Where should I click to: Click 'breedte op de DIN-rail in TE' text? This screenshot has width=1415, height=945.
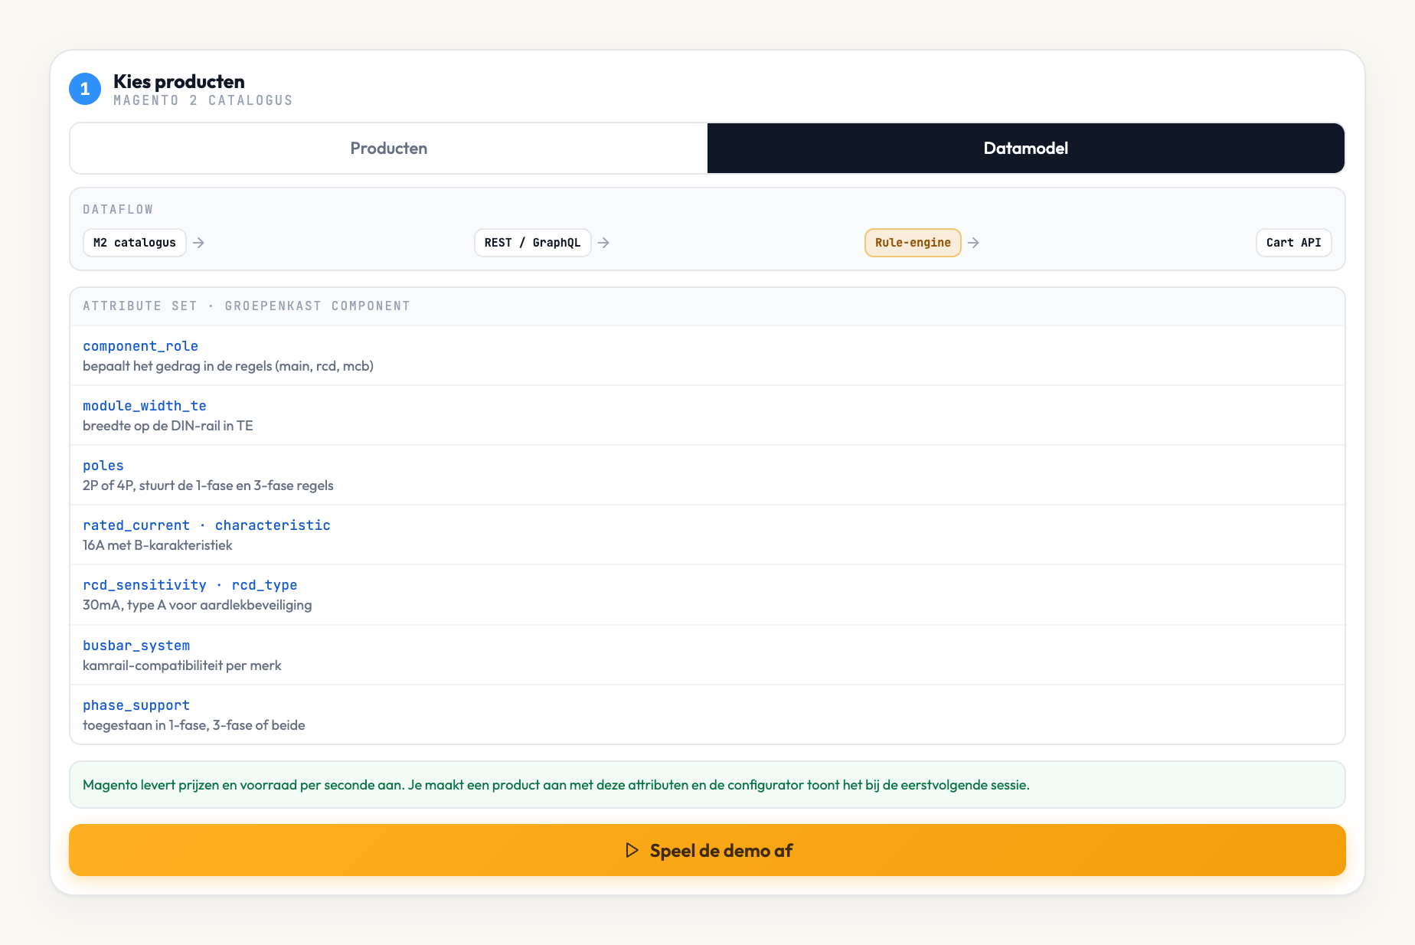(x=168, y=426)
